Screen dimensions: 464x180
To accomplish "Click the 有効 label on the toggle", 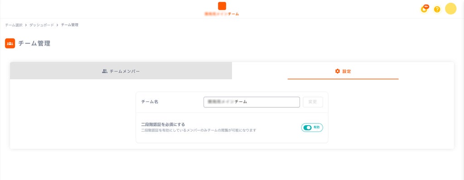I will coord(316,127).
